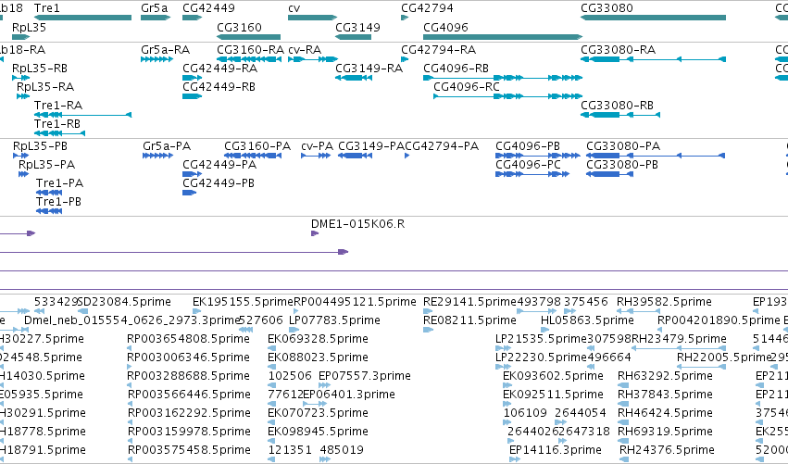Click the EK069328.5prime EST label

pyautogui.click(x=319, y=339)
